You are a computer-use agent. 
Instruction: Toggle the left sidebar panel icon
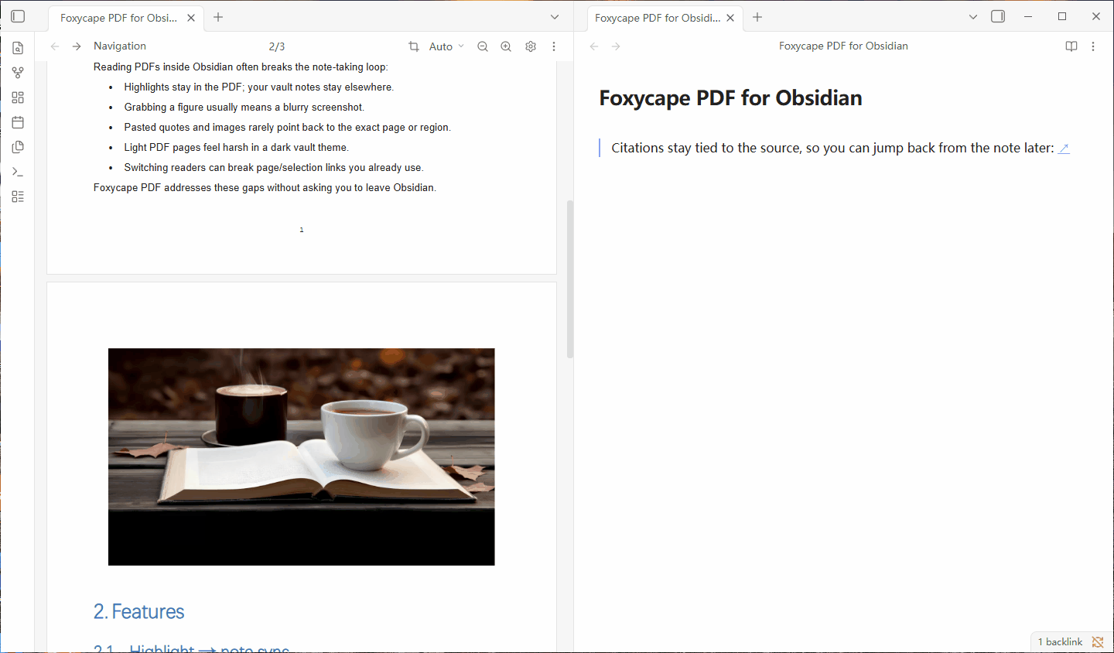(18, 16)
